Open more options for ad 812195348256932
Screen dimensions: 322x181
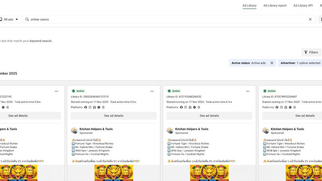(x=248, y=91)
